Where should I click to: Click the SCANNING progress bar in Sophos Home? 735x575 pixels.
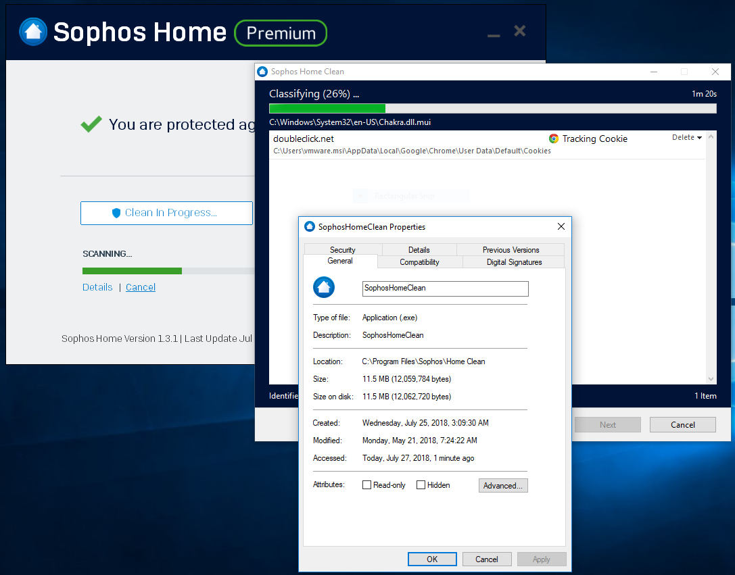(x=168, y=271)
